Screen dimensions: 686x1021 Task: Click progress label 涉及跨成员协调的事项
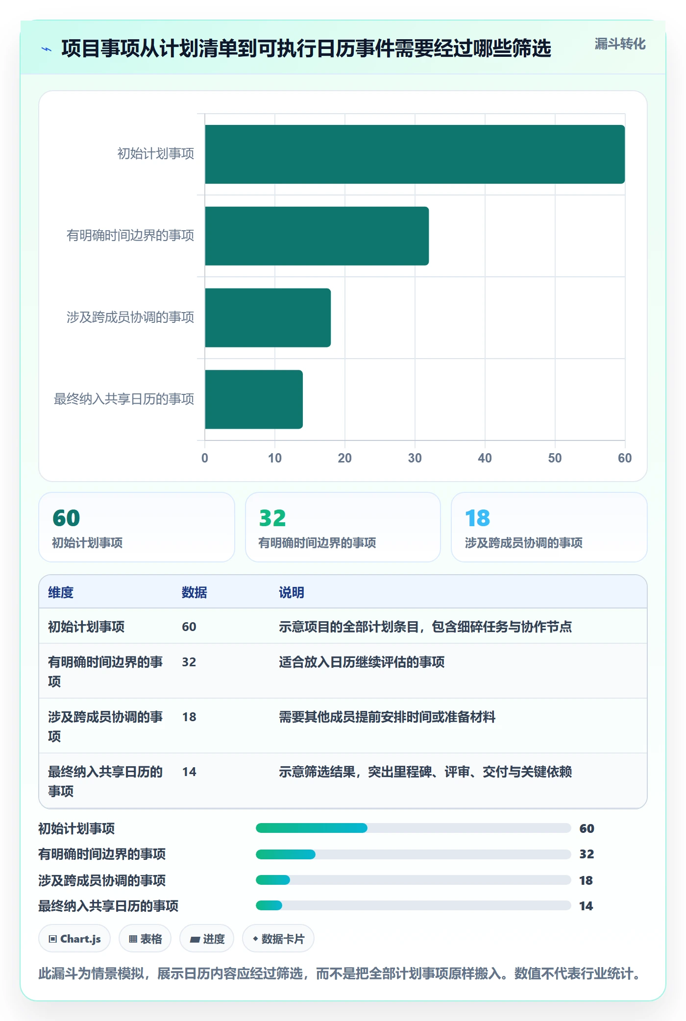coord(102,880)
